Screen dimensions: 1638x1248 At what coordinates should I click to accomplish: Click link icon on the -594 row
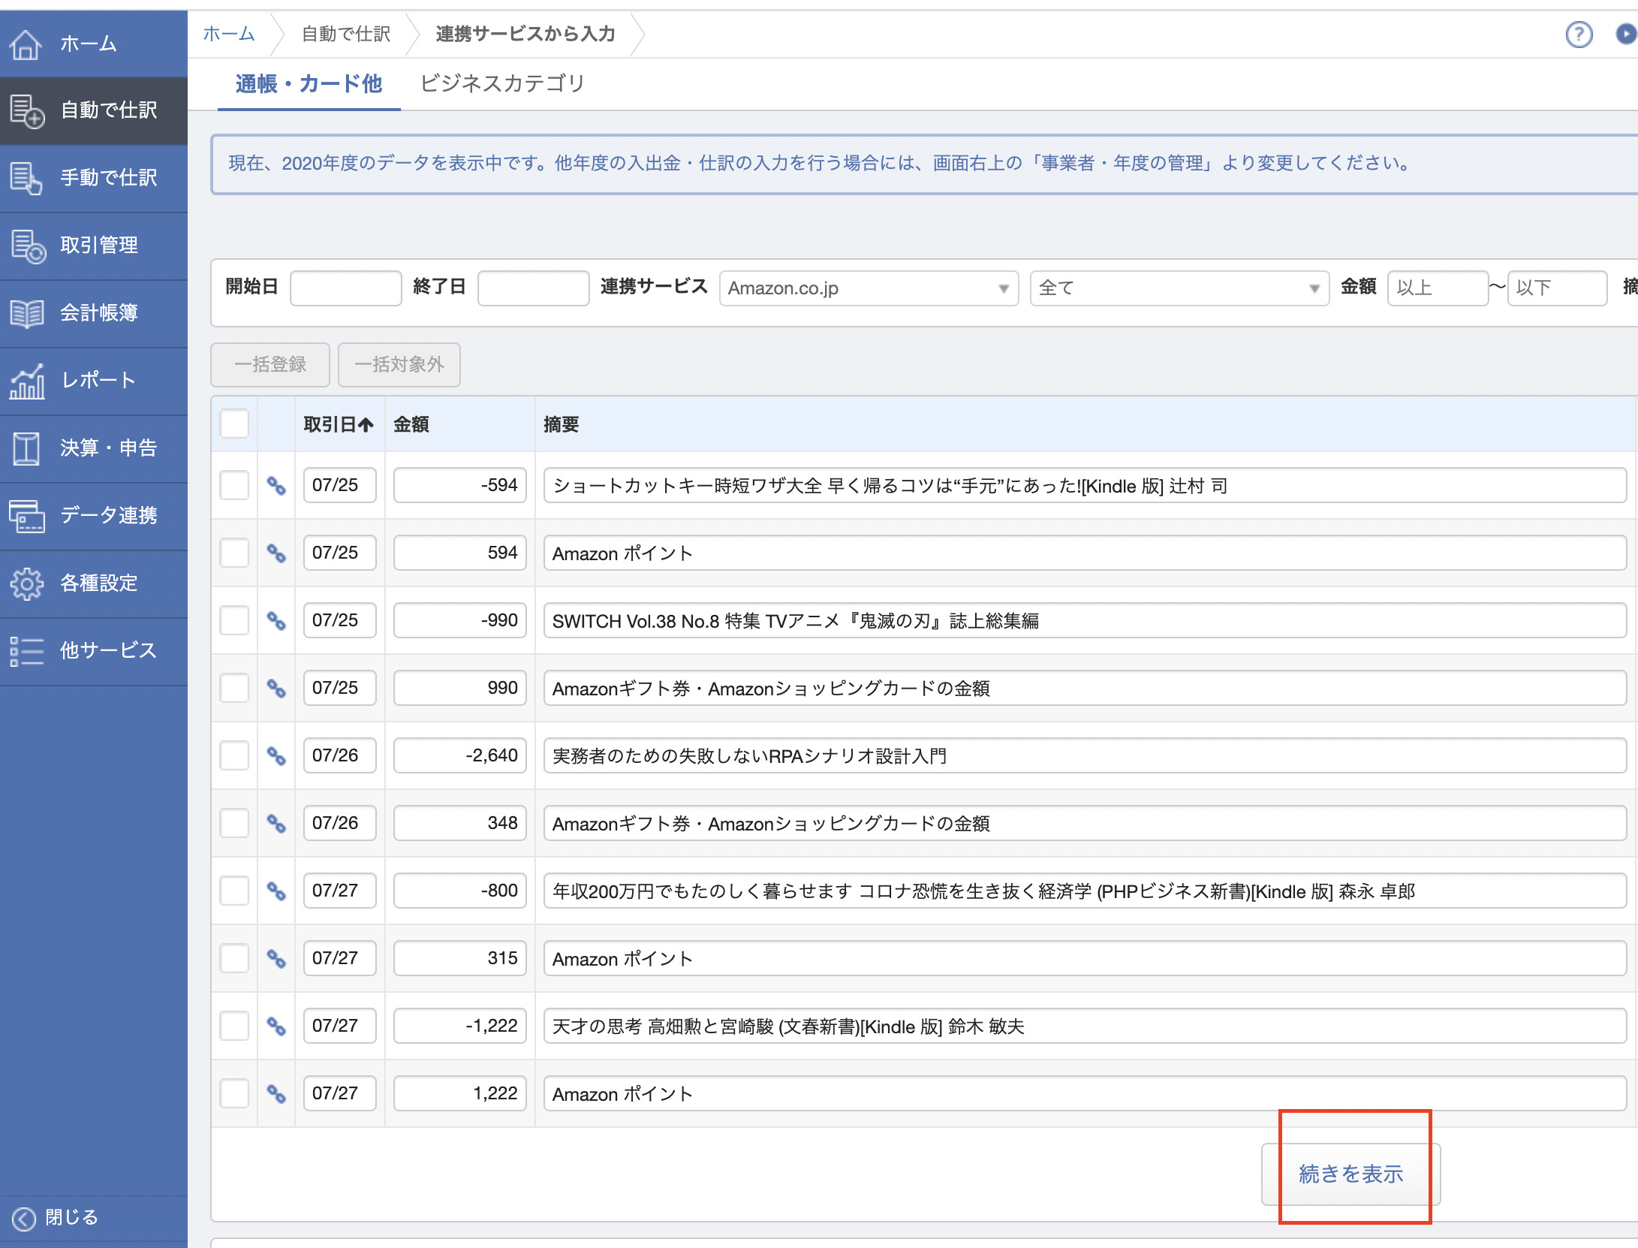276,486
